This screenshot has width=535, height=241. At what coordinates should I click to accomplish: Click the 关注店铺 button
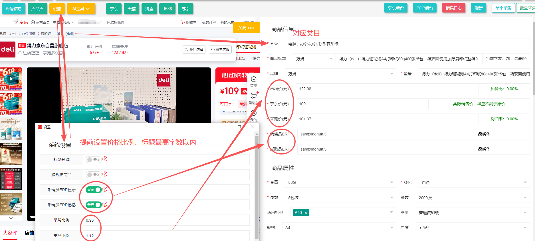coord(194,50)
